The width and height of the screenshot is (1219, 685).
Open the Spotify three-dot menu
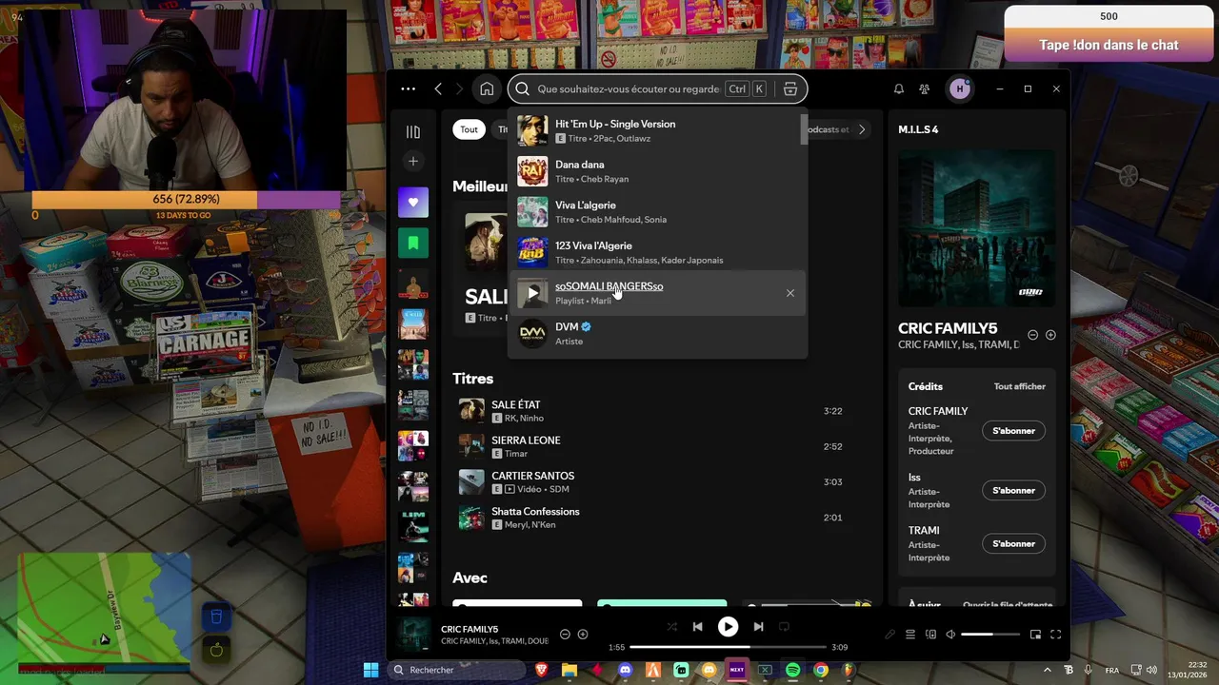pos(408,88)
